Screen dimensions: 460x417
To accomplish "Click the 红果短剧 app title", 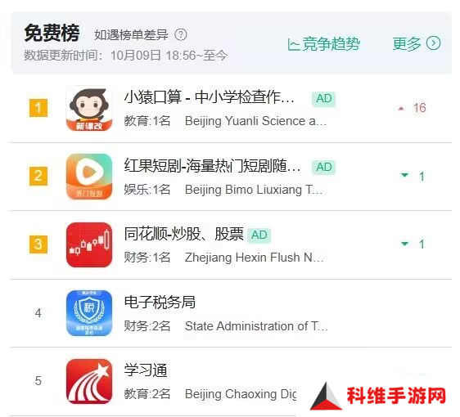I will point(212,166).
